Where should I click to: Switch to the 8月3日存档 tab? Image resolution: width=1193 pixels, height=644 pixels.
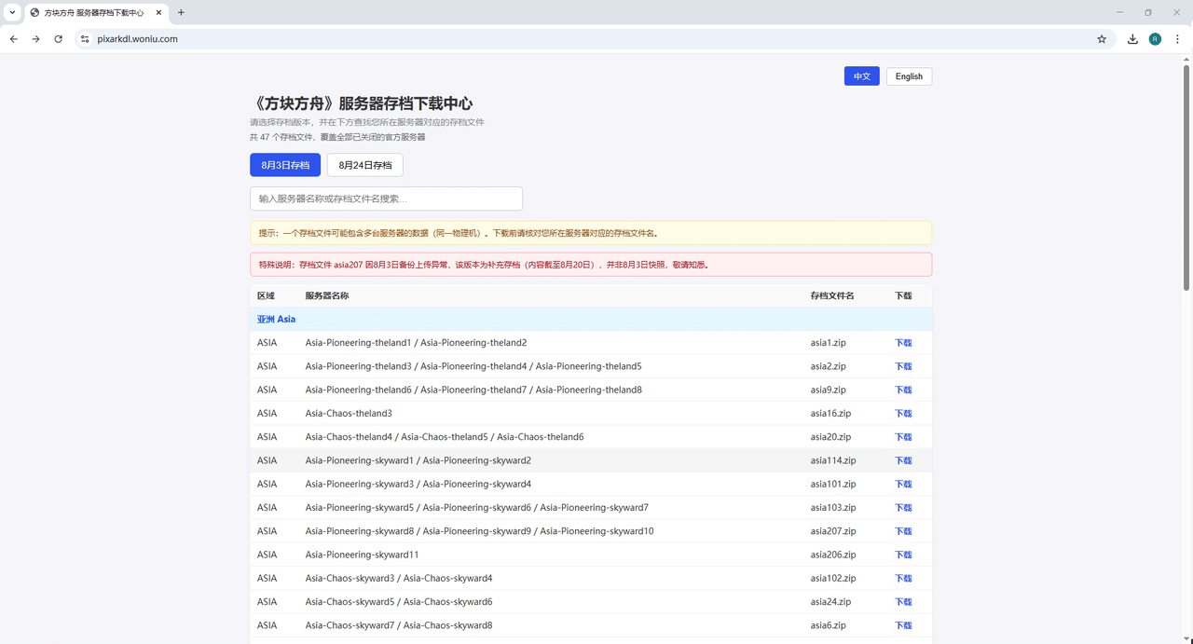285,165
